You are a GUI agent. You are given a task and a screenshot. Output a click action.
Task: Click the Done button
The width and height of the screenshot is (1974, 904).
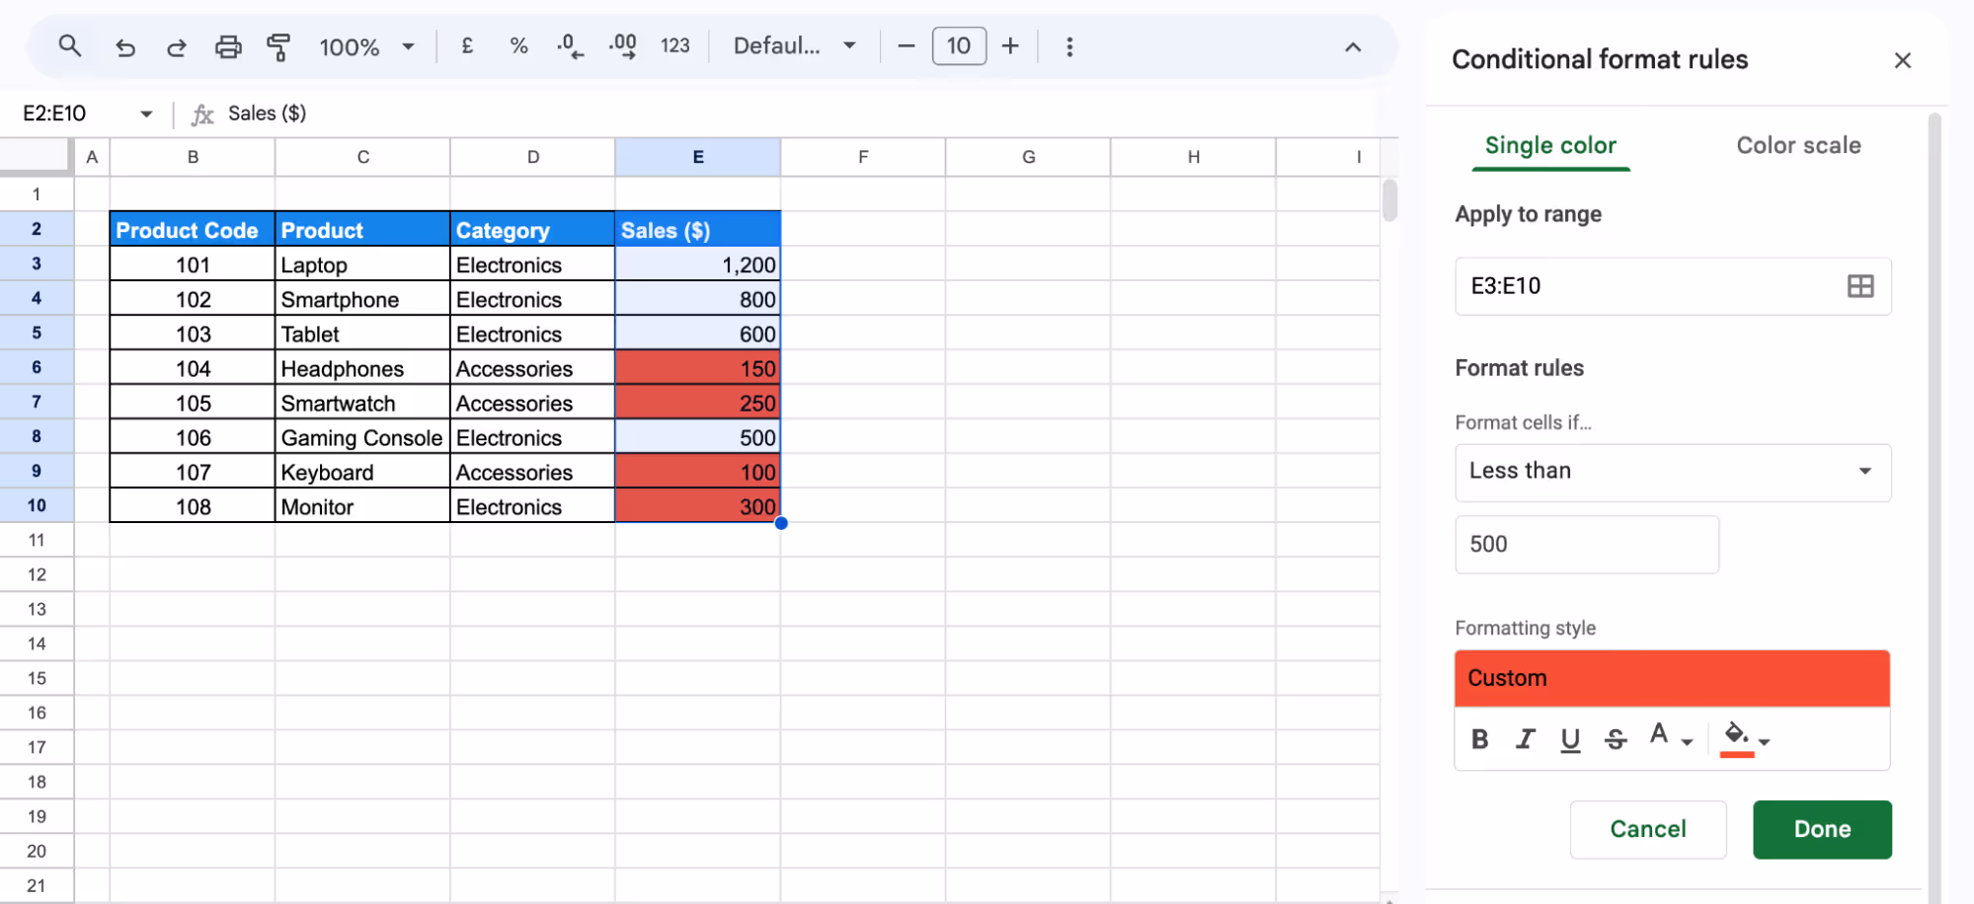click(x=1821, y=829)
